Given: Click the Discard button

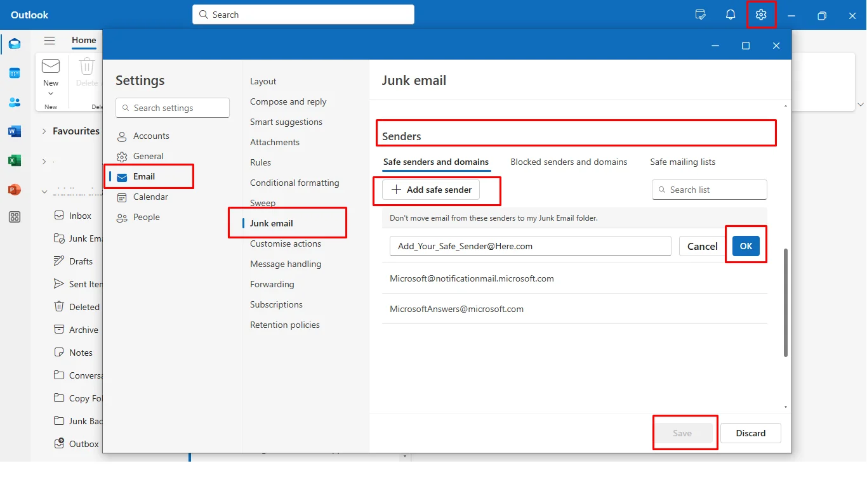Looking at the screenshot, I should (x=751, y=433).
